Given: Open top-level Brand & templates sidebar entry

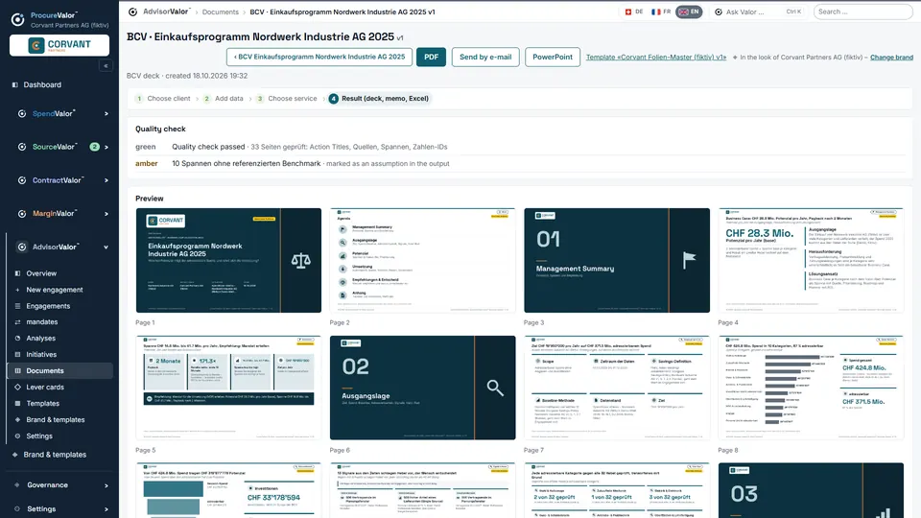Looking at the screenshot, I should (x=55, y=455).
